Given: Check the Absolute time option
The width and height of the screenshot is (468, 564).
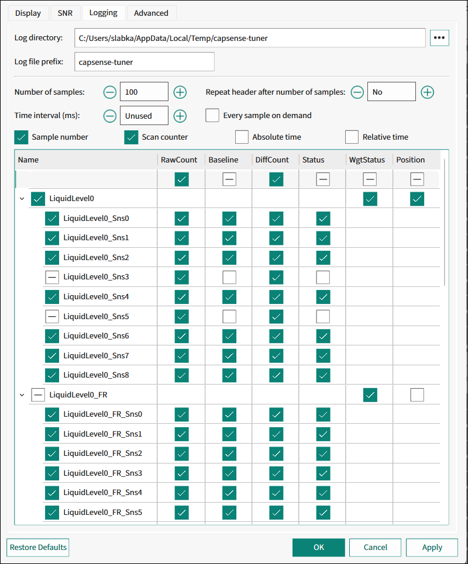Looking at the screenshot, I should tap(242, 137).
